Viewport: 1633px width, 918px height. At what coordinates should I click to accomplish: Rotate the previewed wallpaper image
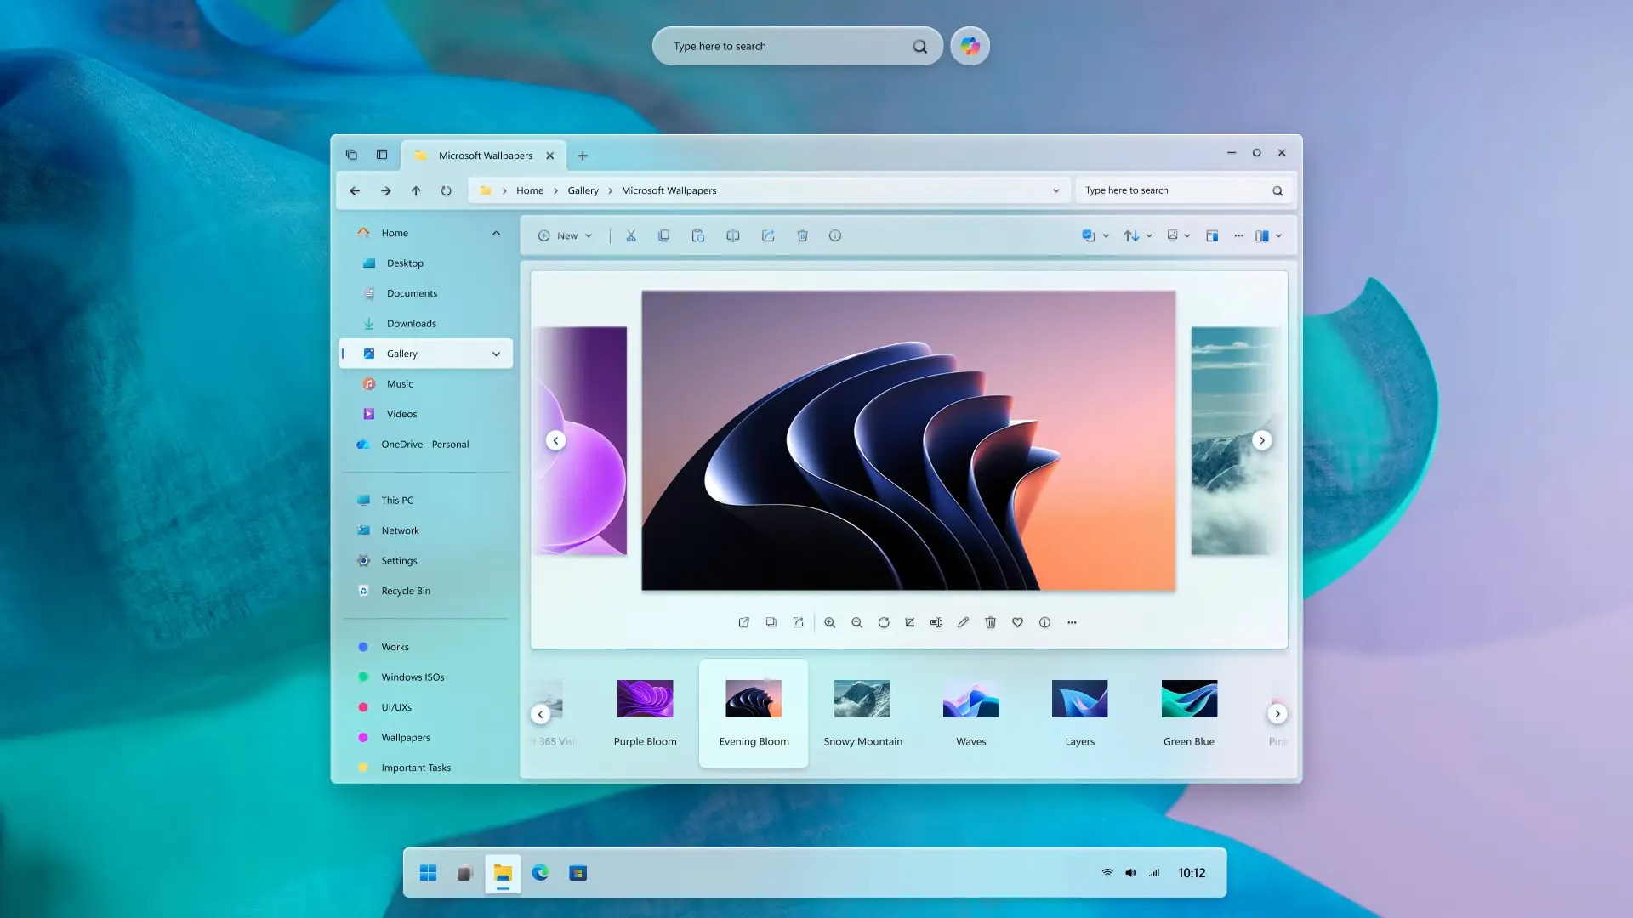[884, 622]
